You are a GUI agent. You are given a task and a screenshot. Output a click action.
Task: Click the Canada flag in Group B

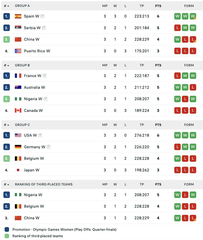[x=18, y=110]
